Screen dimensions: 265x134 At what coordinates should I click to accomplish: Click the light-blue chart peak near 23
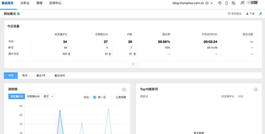coord(108,109)
